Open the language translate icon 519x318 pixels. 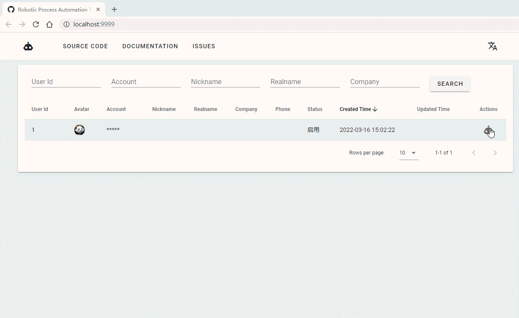click(x=493, y=46)
